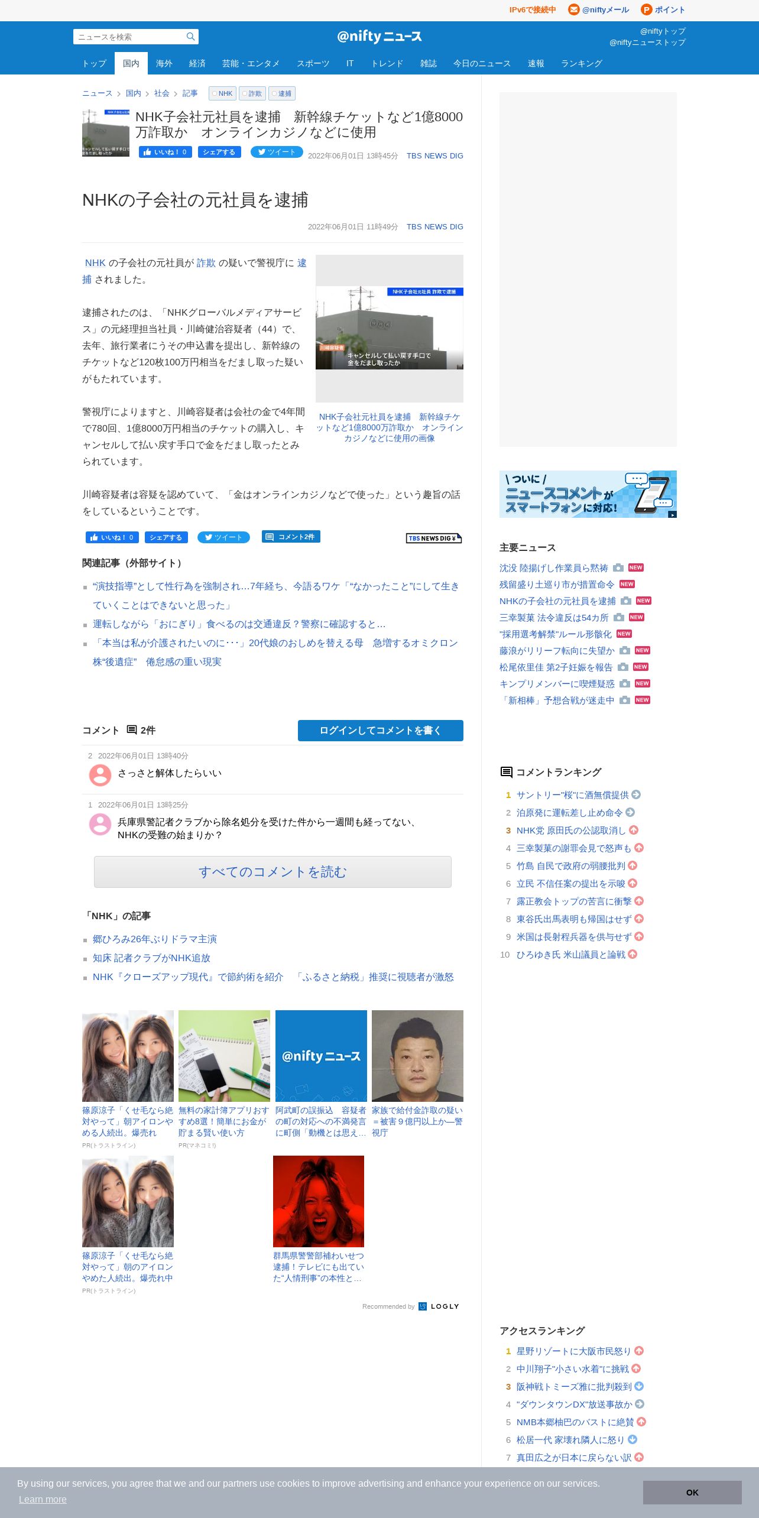759x1518 pixels.
Task: Click the comment count 2件 button
Action: pos(291,537)
